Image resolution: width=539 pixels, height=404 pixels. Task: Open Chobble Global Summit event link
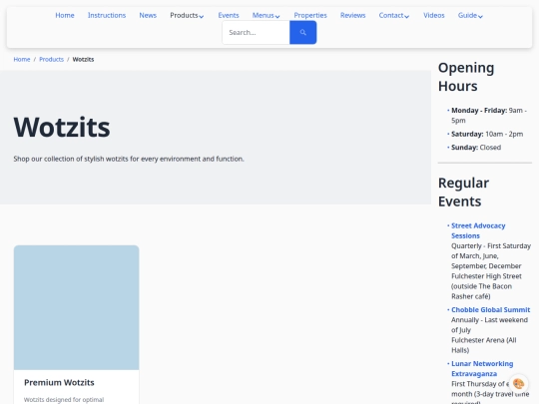(x=490, y=309)
